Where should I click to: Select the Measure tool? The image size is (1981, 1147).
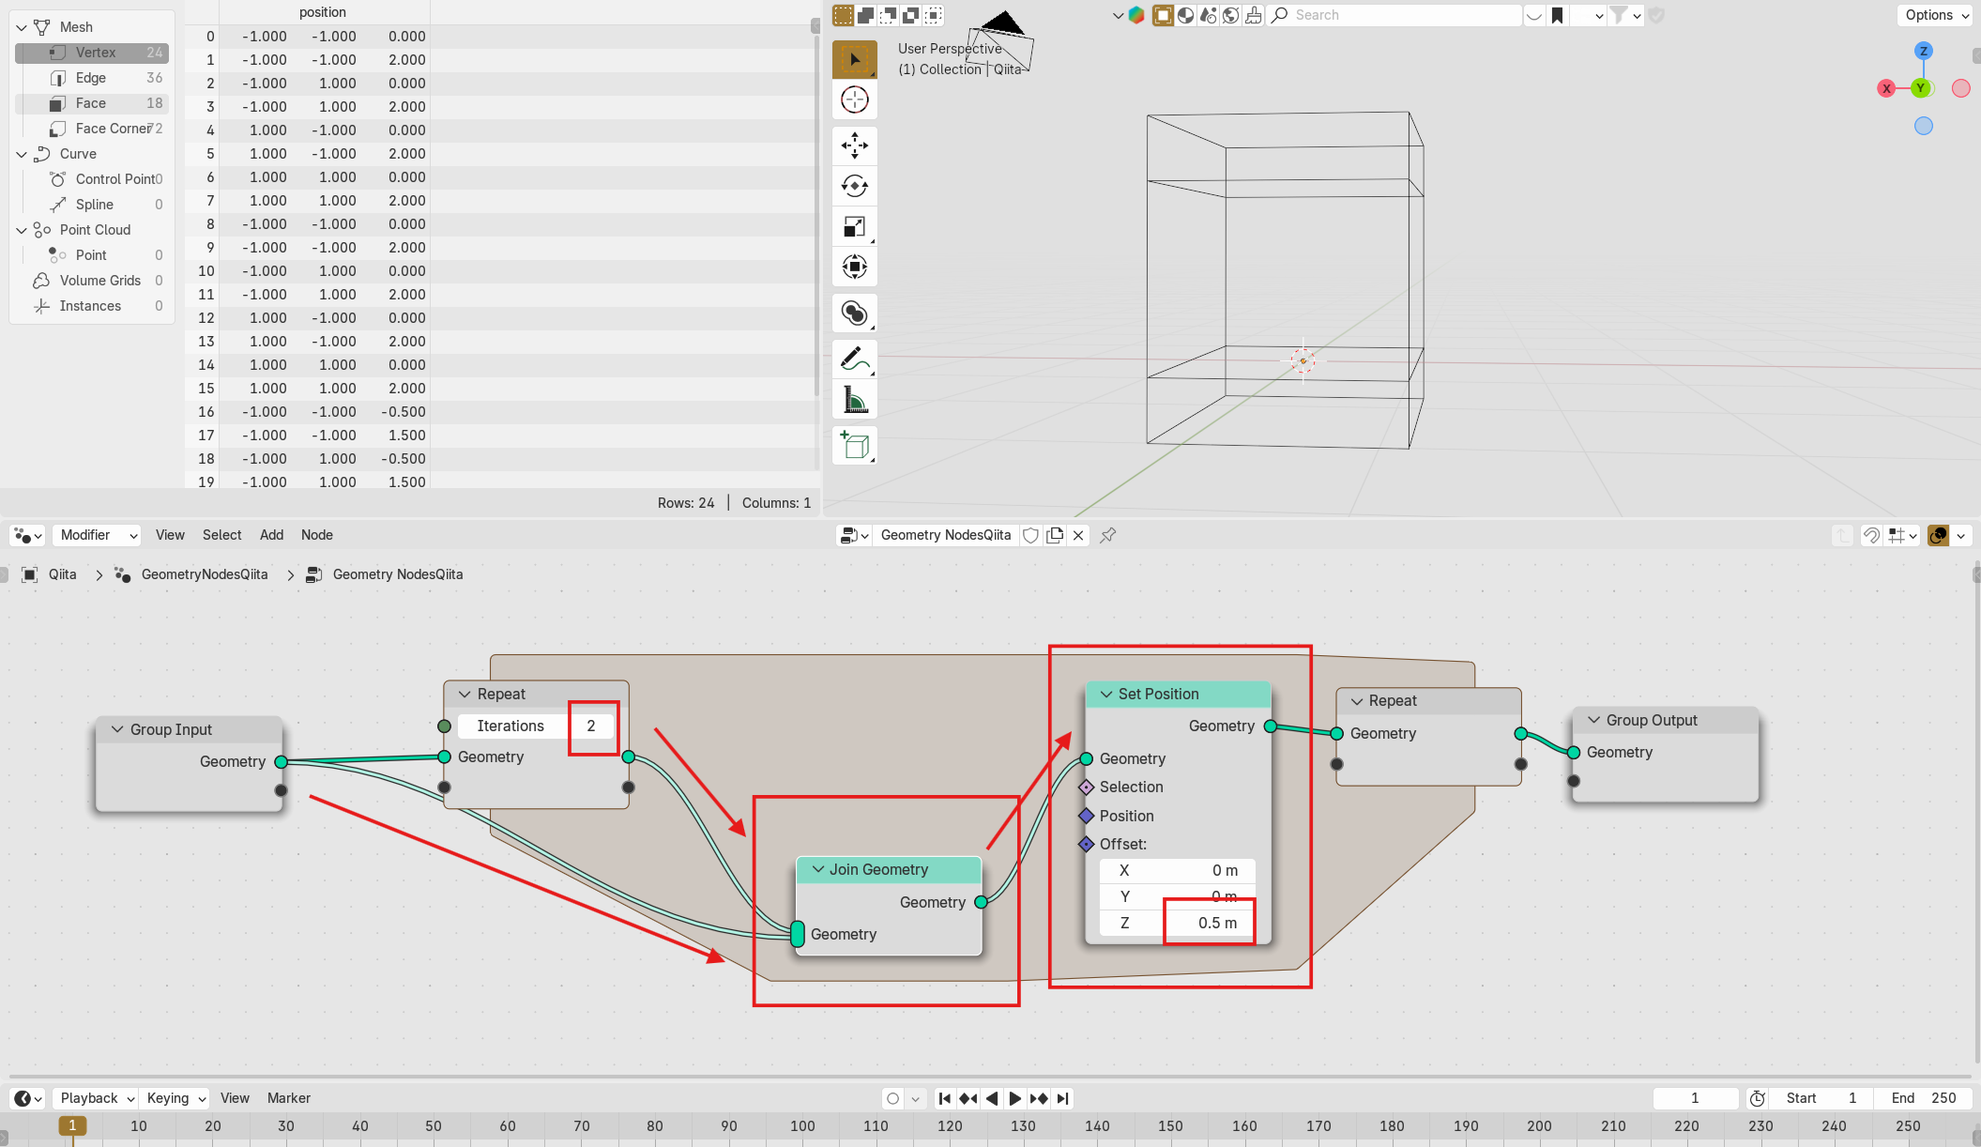point(854,400)
